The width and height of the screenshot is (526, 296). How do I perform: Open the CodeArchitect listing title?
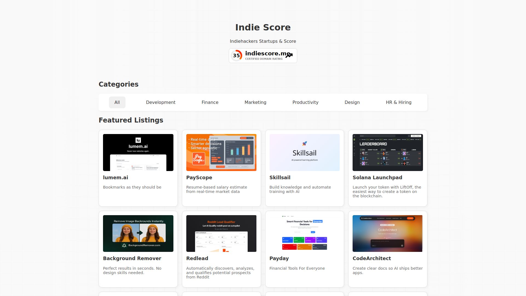pyautogui.click(x=371, y=258)
